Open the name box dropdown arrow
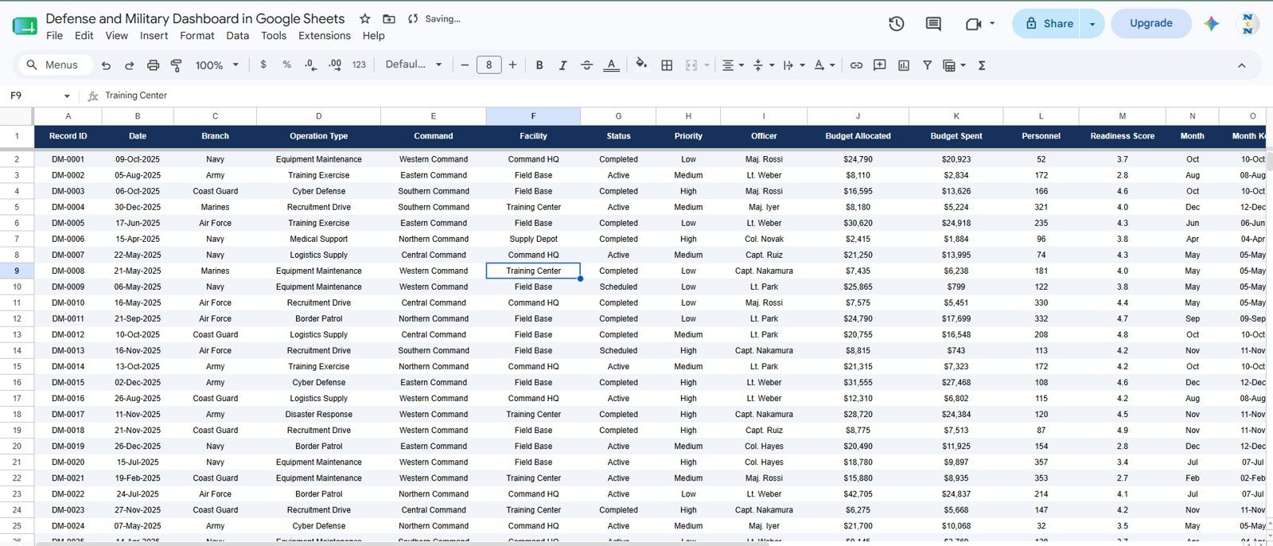Image resolution: width=1273 pixels, height=546 pixels. coord(67,96)
